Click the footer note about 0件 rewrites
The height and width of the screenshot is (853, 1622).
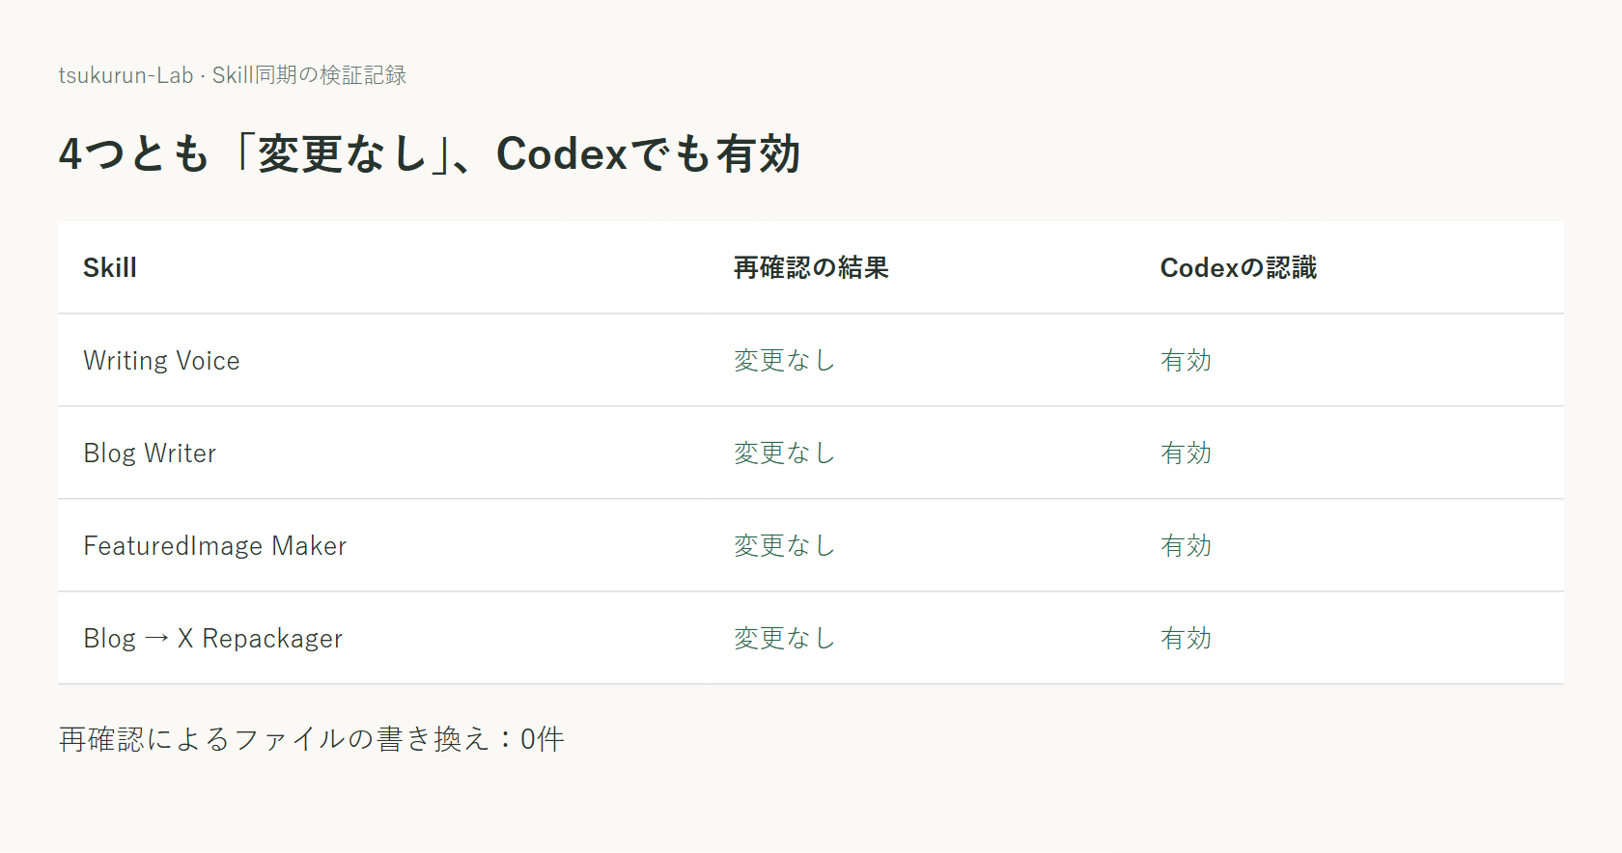[311, 739]
